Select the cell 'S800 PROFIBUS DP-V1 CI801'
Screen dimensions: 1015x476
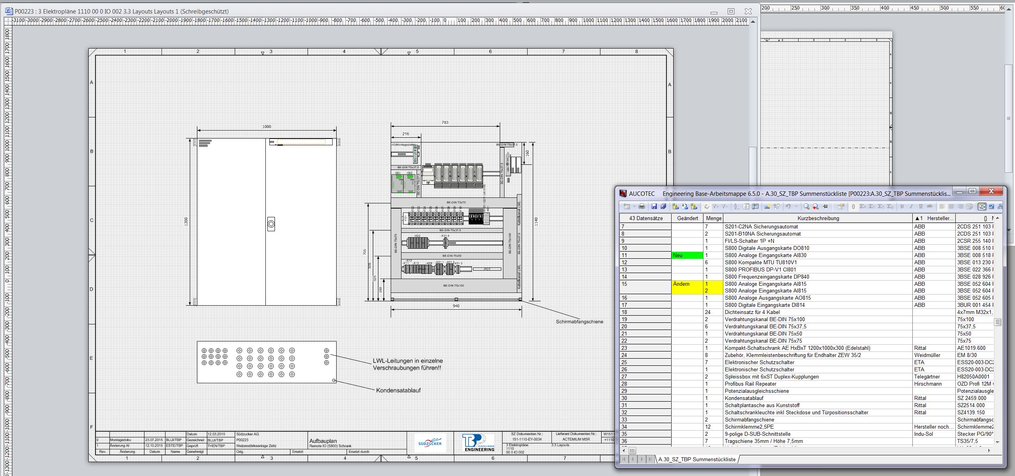(818, 269)
